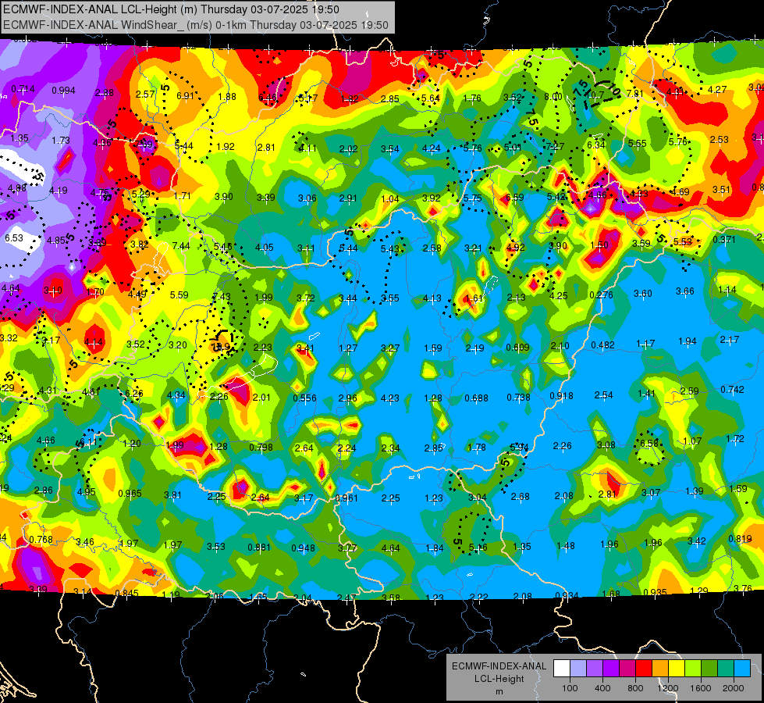The image size is (764, 703).
Task: Click the red legend swatch
Action: 644,669
